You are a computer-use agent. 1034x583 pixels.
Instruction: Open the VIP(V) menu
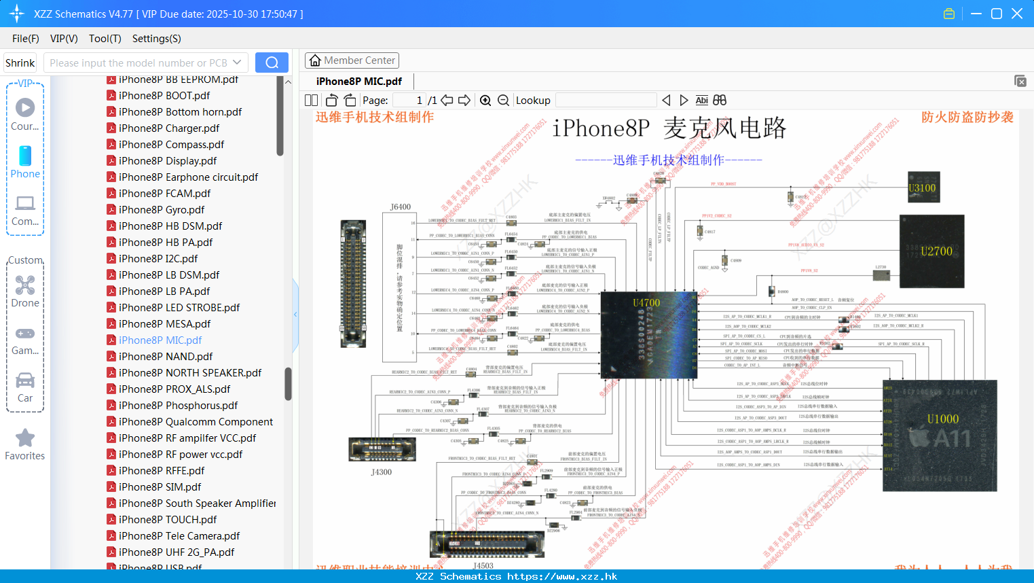pyautogui.click(x=64, y=39)
